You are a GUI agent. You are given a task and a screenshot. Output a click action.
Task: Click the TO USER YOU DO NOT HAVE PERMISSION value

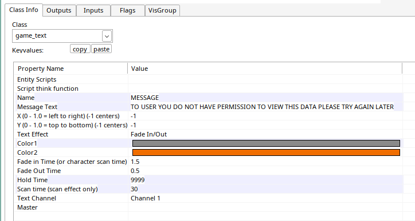[x=262, y=107]
